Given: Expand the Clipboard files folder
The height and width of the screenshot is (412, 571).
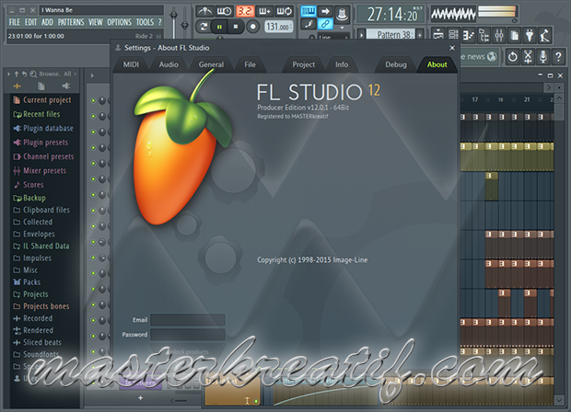Looking at the screenshot, I should (41, 211).
